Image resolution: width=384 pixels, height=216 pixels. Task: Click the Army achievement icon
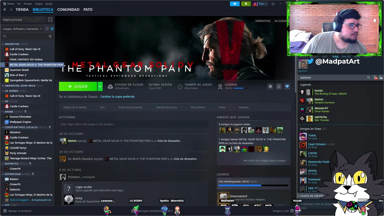tap(69, 199)
